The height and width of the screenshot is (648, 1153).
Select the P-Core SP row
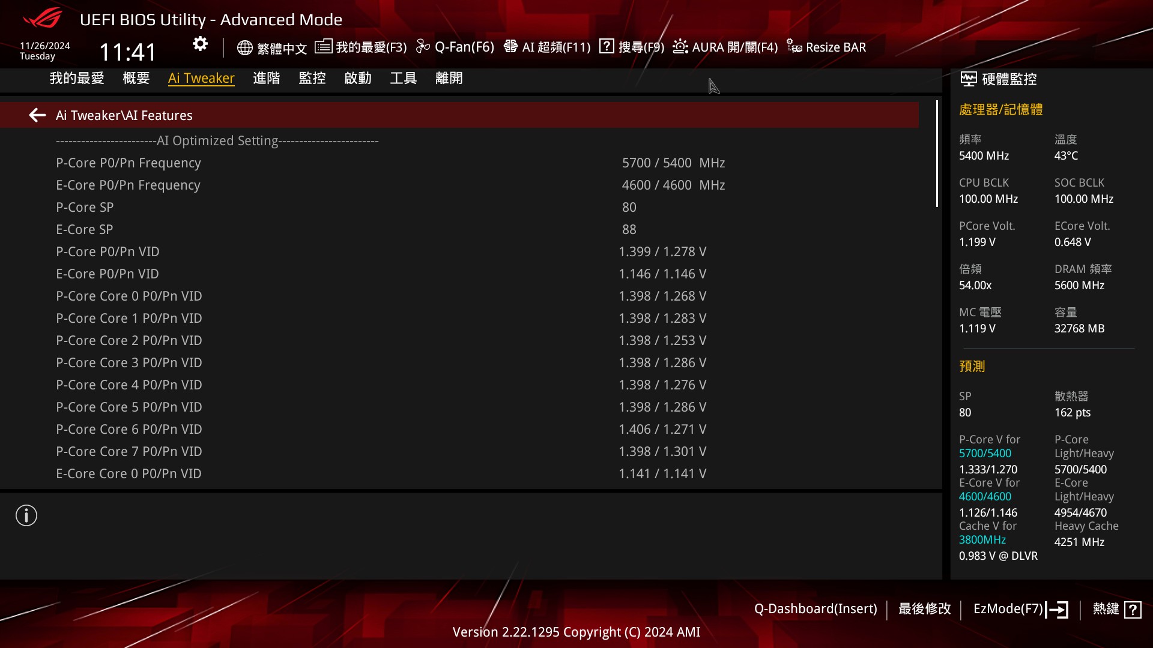coord(459,207)
